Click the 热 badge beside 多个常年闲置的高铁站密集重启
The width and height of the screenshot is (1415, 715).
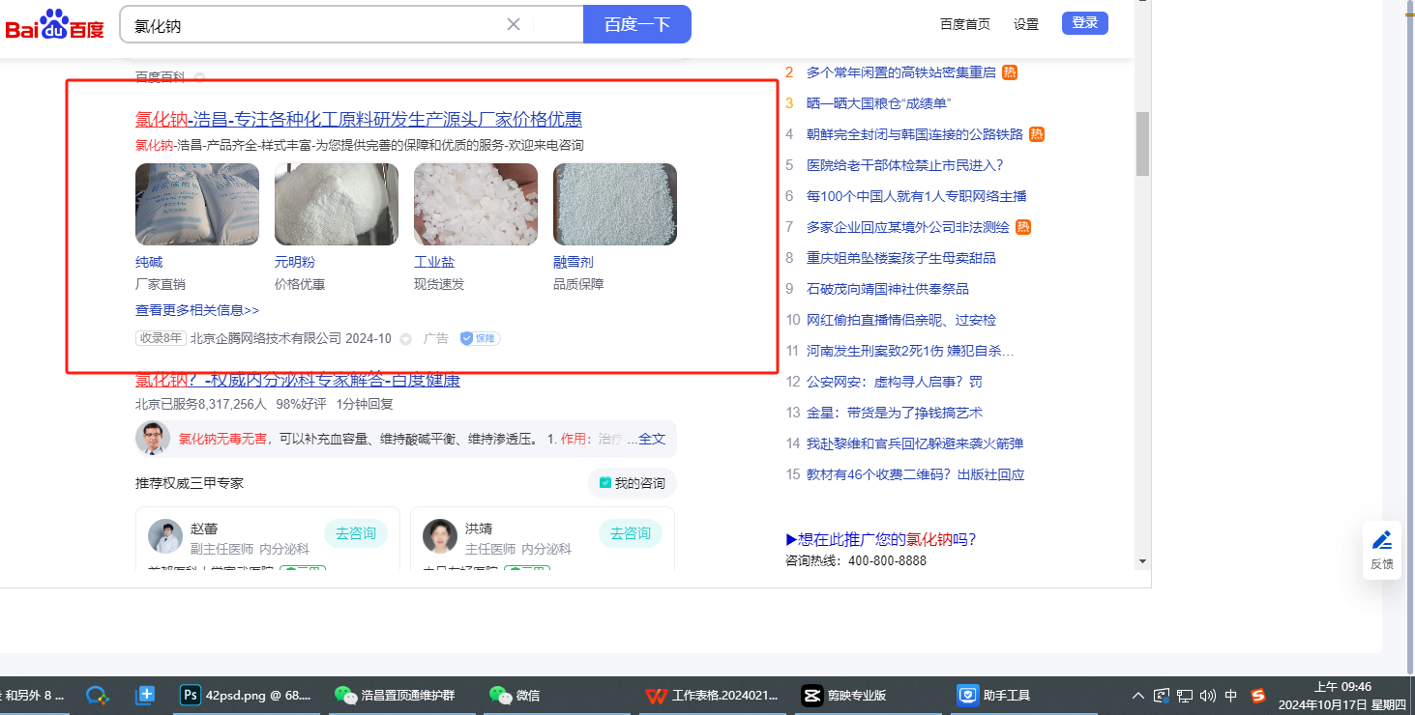coord(1010,72)
